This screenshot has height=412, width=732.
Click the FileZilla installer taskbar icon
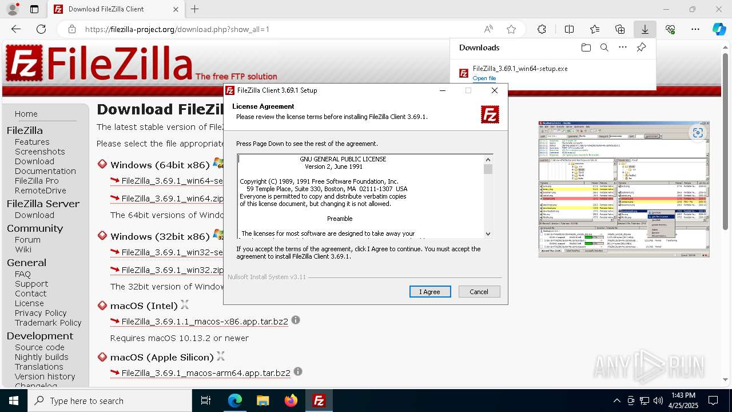[x=319, y=401]
